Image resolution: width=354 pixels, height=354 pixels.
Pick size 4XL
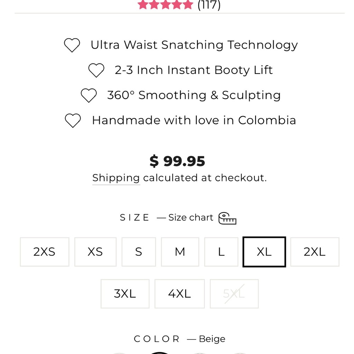179,293
